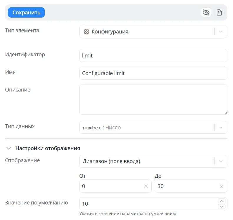The height and width of the screenshot is (220, 233).
Task: Click the До label above range end
Action: pos(158,176)
